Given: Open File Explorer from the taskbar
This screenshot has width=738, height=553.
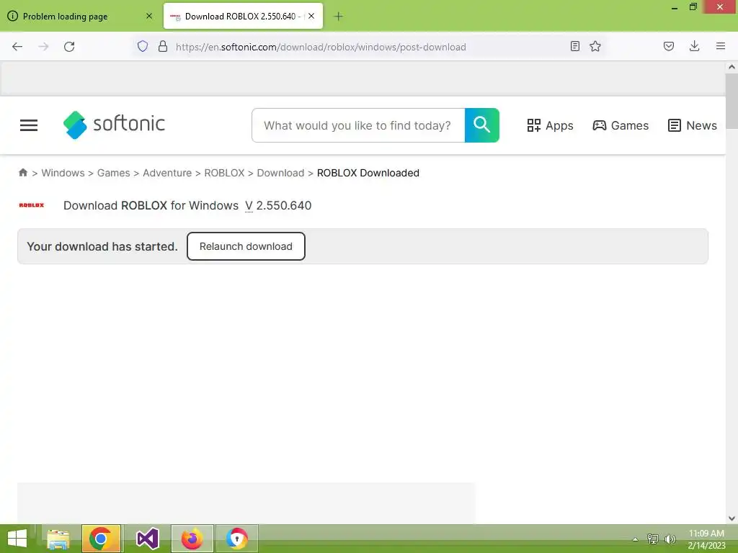Looking at the screenshot, I should (58, 539).
